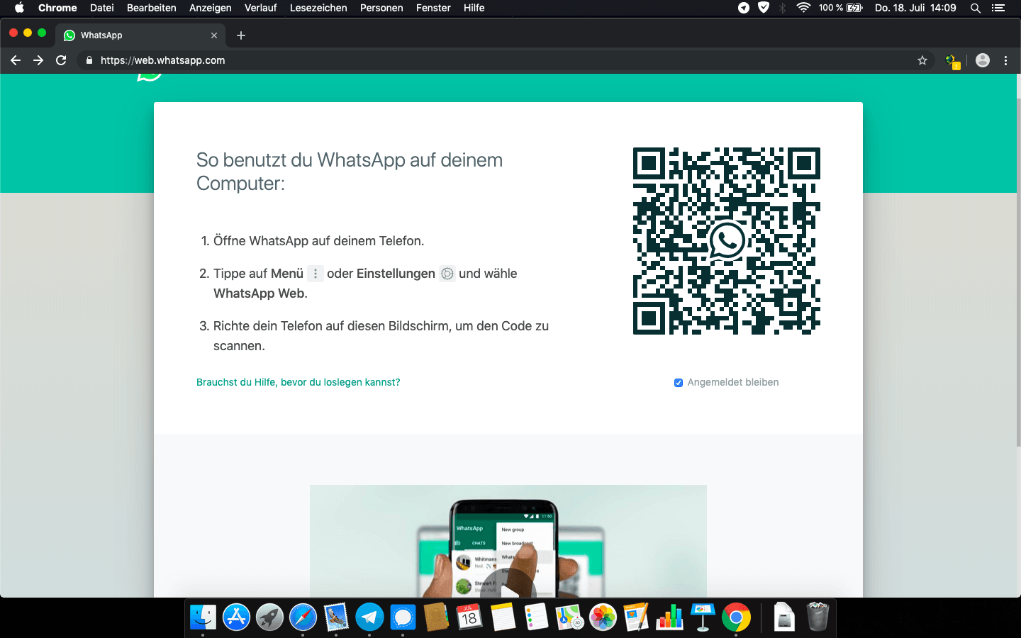Select the WhatsApp browser tab
This screenshot has height=638, width=1021.
[x=140, y=35]
